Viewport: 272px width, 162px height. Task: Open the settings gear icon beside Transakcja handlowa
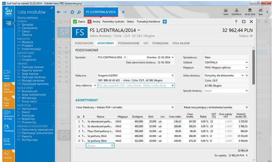(165, 22)
